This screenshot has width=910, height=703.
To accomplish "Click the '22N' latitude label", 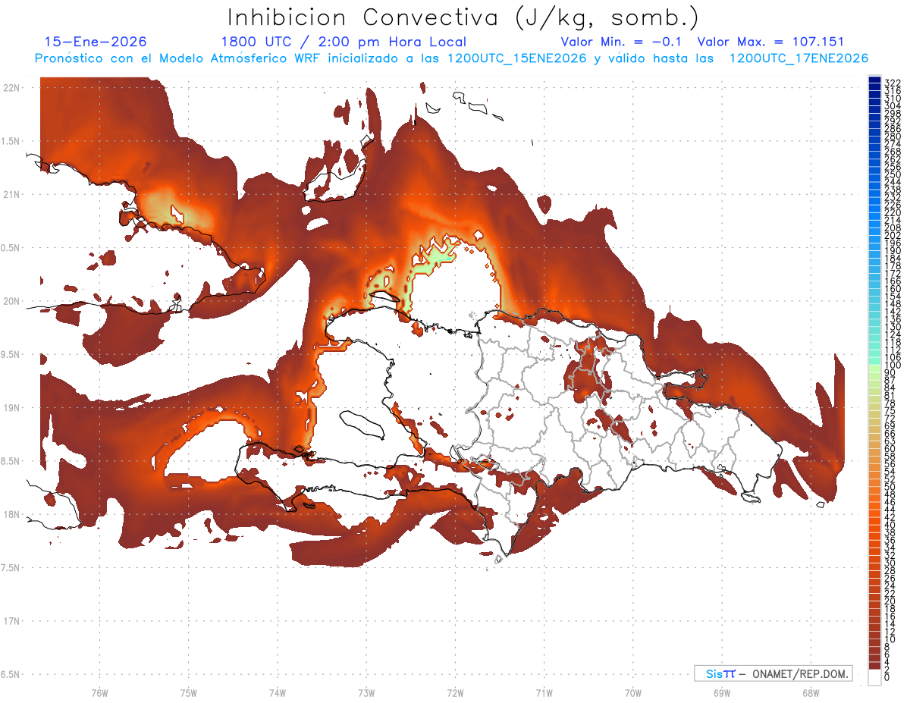I will tap(11, 88).
